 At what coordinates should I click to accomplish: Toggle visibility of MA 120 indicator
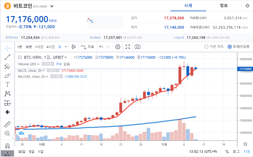coord(52,76)
